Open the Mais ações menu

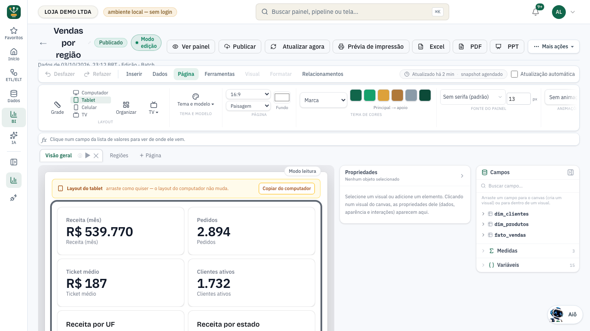coord(554,47)
